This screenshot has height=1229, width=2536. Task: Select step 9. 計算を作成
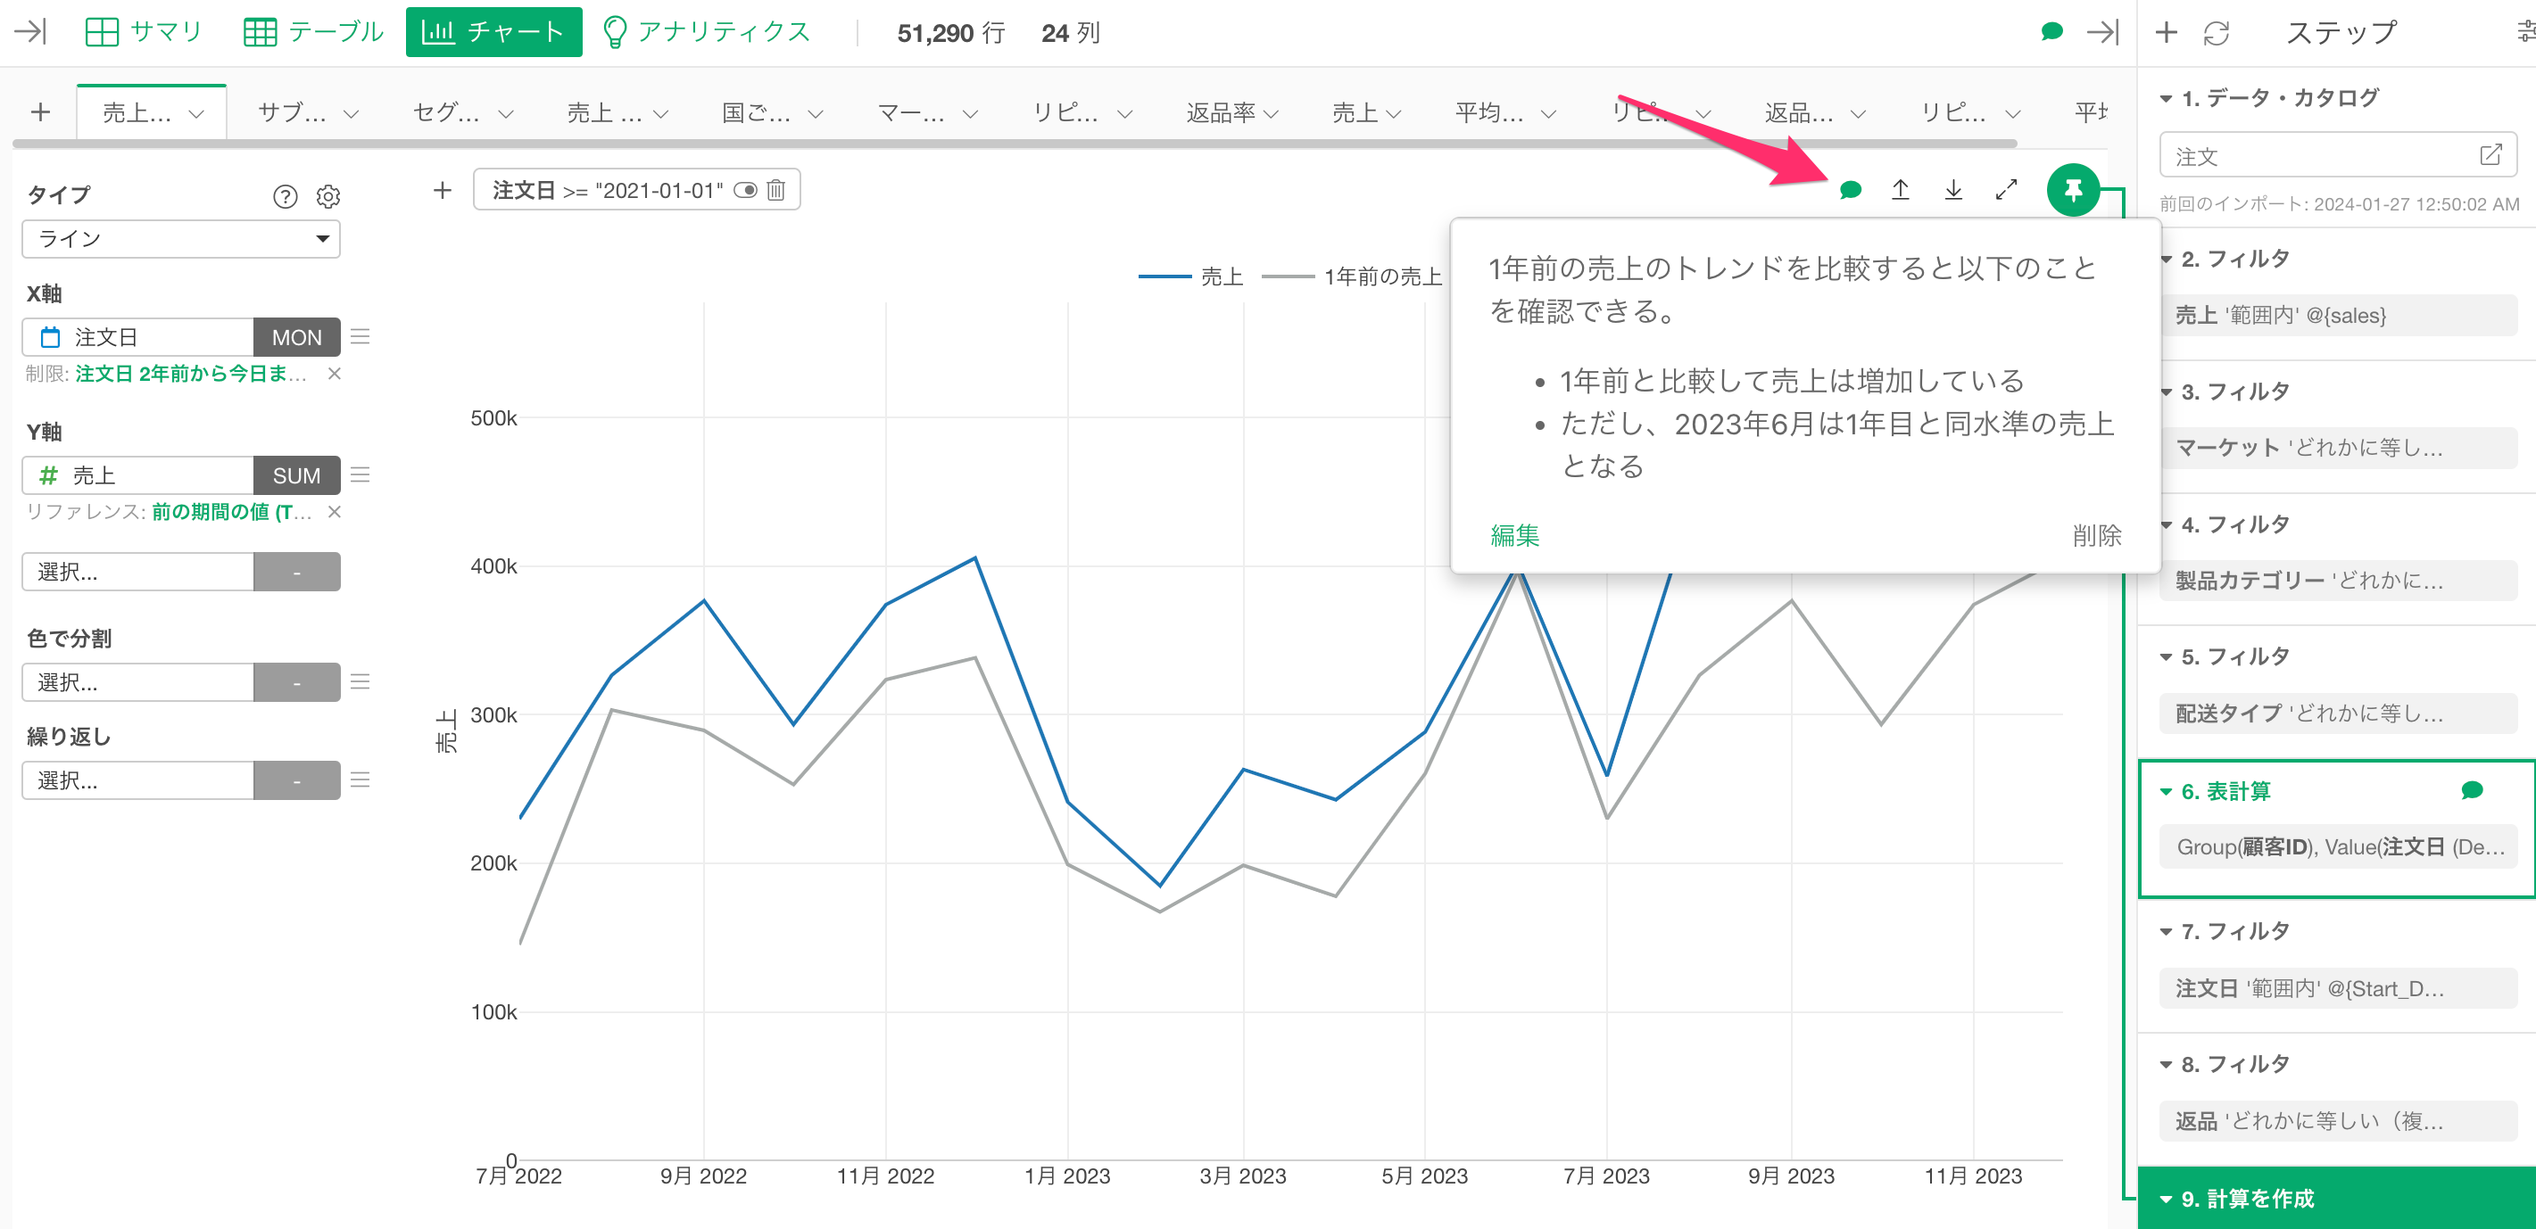point(2337,1199)
